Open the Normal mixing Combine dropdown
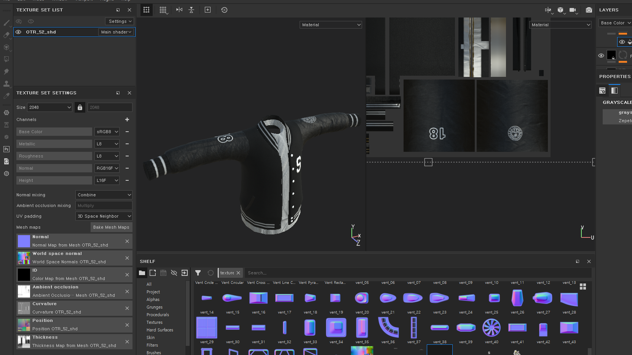This screenshot has height=355, width=632. pos(104,195)
